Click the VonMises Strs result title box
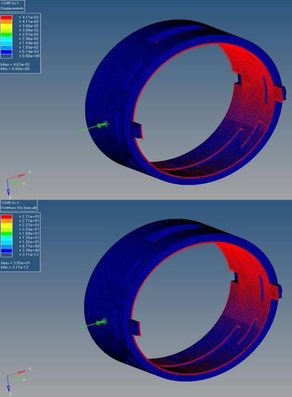The width and height of the screenshot is (292, 397). pos(19,205)
